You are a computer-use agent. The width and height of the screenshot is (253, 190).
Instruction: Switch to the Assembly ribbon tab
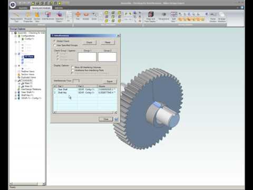pyautogui.click(x=23, y=8)
